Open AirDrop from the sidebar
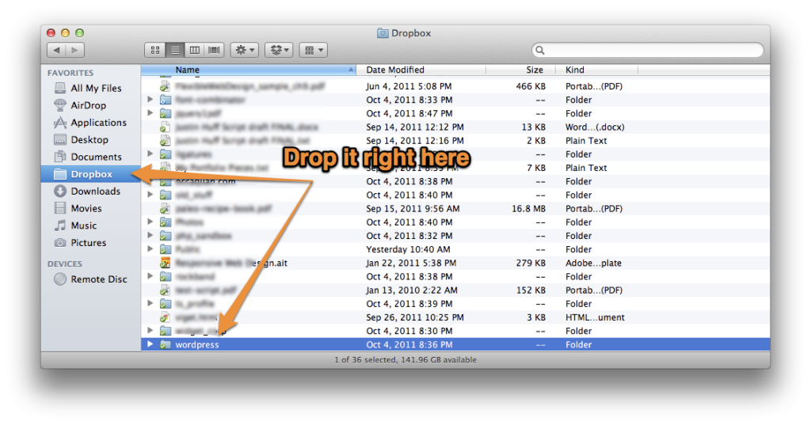 click(x=90, y=105)
